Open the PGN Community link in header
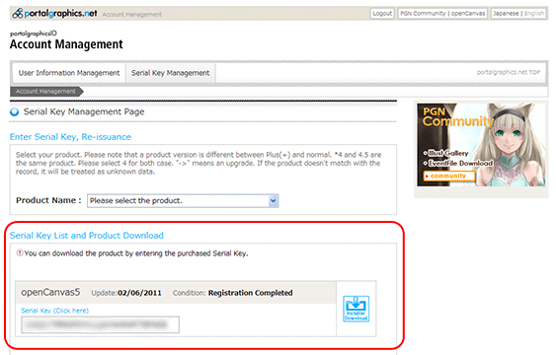 click(x=423, y=14)
